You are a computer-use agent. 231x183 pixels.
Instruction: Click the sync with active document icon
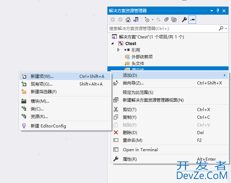[x=159, y=20]
